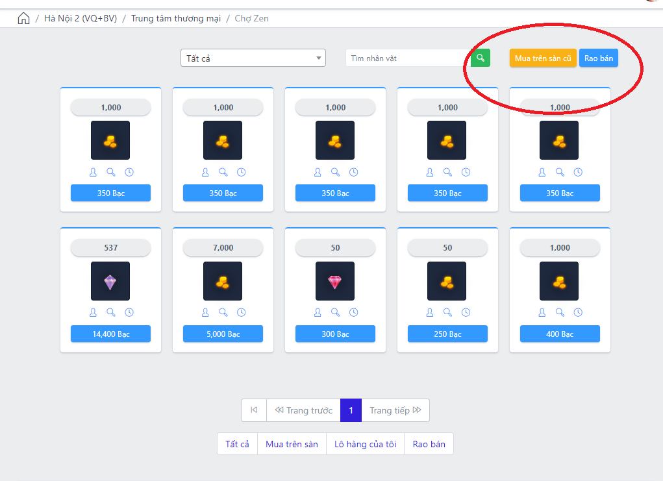663x481 pixels.
Task: Click seller icon on the 537 item card
Action: pyautogui.click(x=93, y=313)
